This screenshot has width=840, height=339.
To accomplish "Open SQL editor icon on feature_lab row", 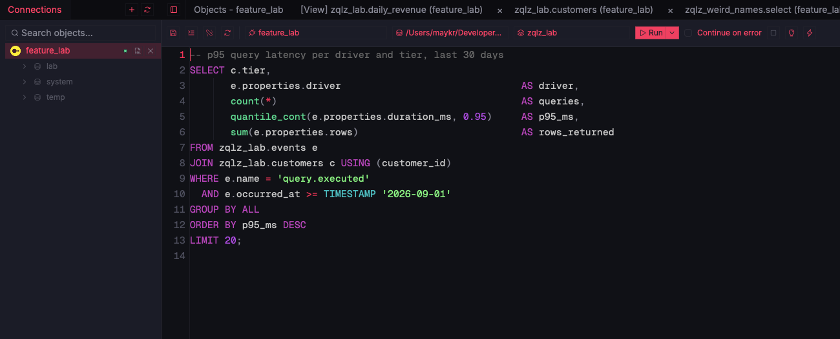I will coord(138,51).
